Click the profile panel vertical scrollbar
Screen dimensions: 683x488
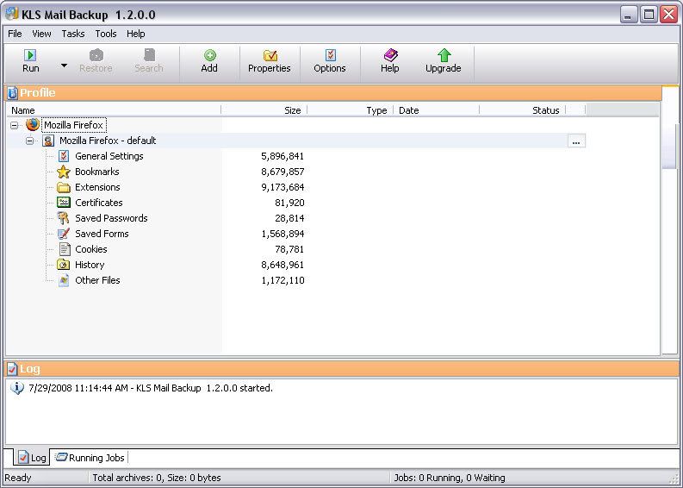pos(669,148)
